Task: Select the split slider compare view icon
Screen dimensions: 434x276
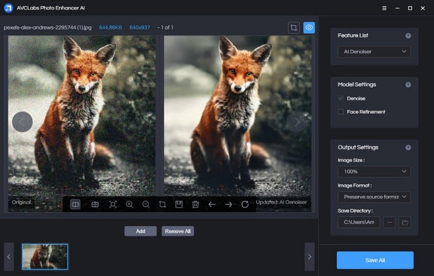Action: [95, 204]
